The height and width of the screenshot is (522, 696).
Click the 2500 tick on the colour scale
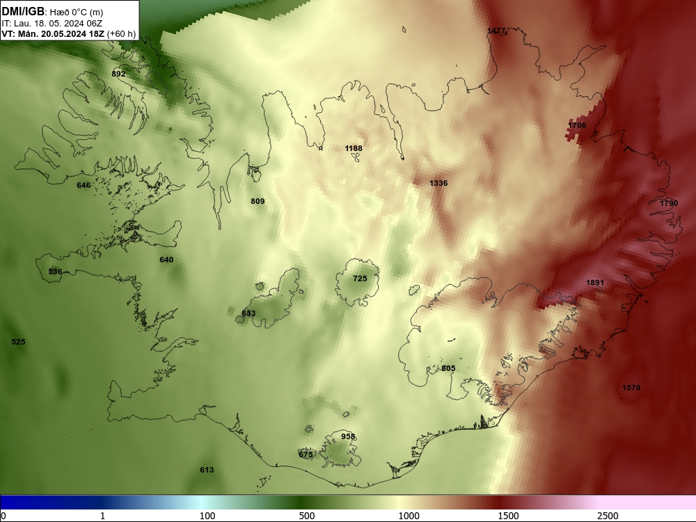tap(608, 516)
